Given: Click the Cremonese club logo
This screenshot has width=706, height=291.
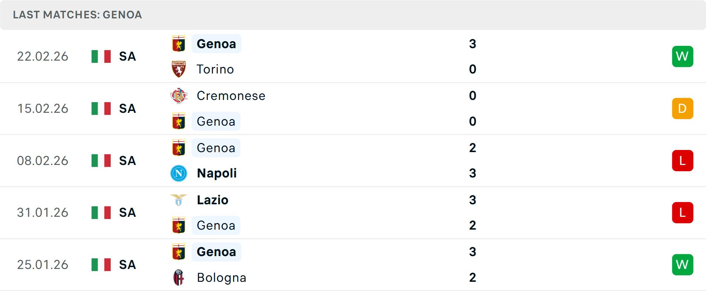Looking at the screenshot, I should 179,96.
